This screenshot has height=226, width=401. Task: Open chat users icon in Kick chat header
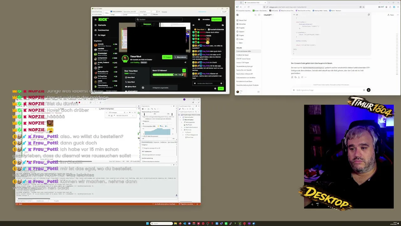point(223,25)
